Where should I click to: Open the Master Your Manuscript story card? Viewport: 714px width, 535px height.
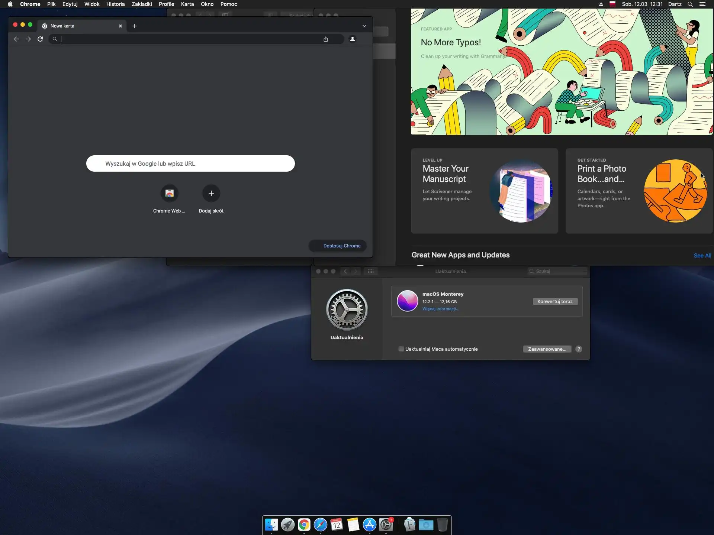[484, 191]
